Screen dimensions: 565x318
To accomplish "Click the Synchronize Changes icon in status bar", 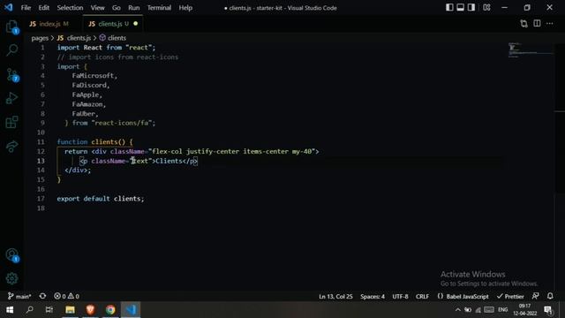I will point(42,296).
